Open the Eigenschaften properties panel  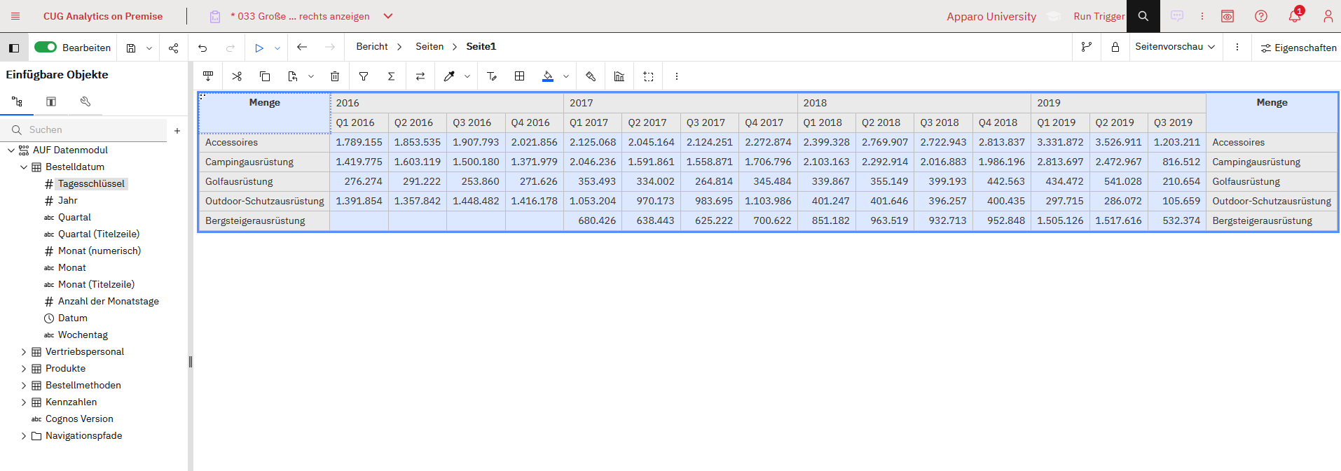(x=1298, y=48)
